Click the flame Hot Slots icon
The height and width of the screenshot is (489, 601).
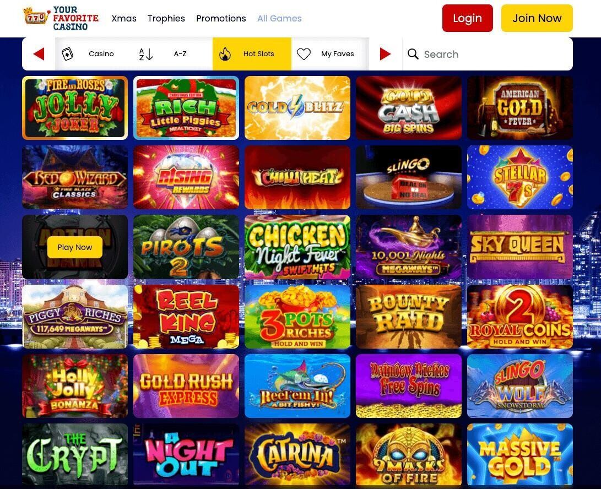(225, 54)
